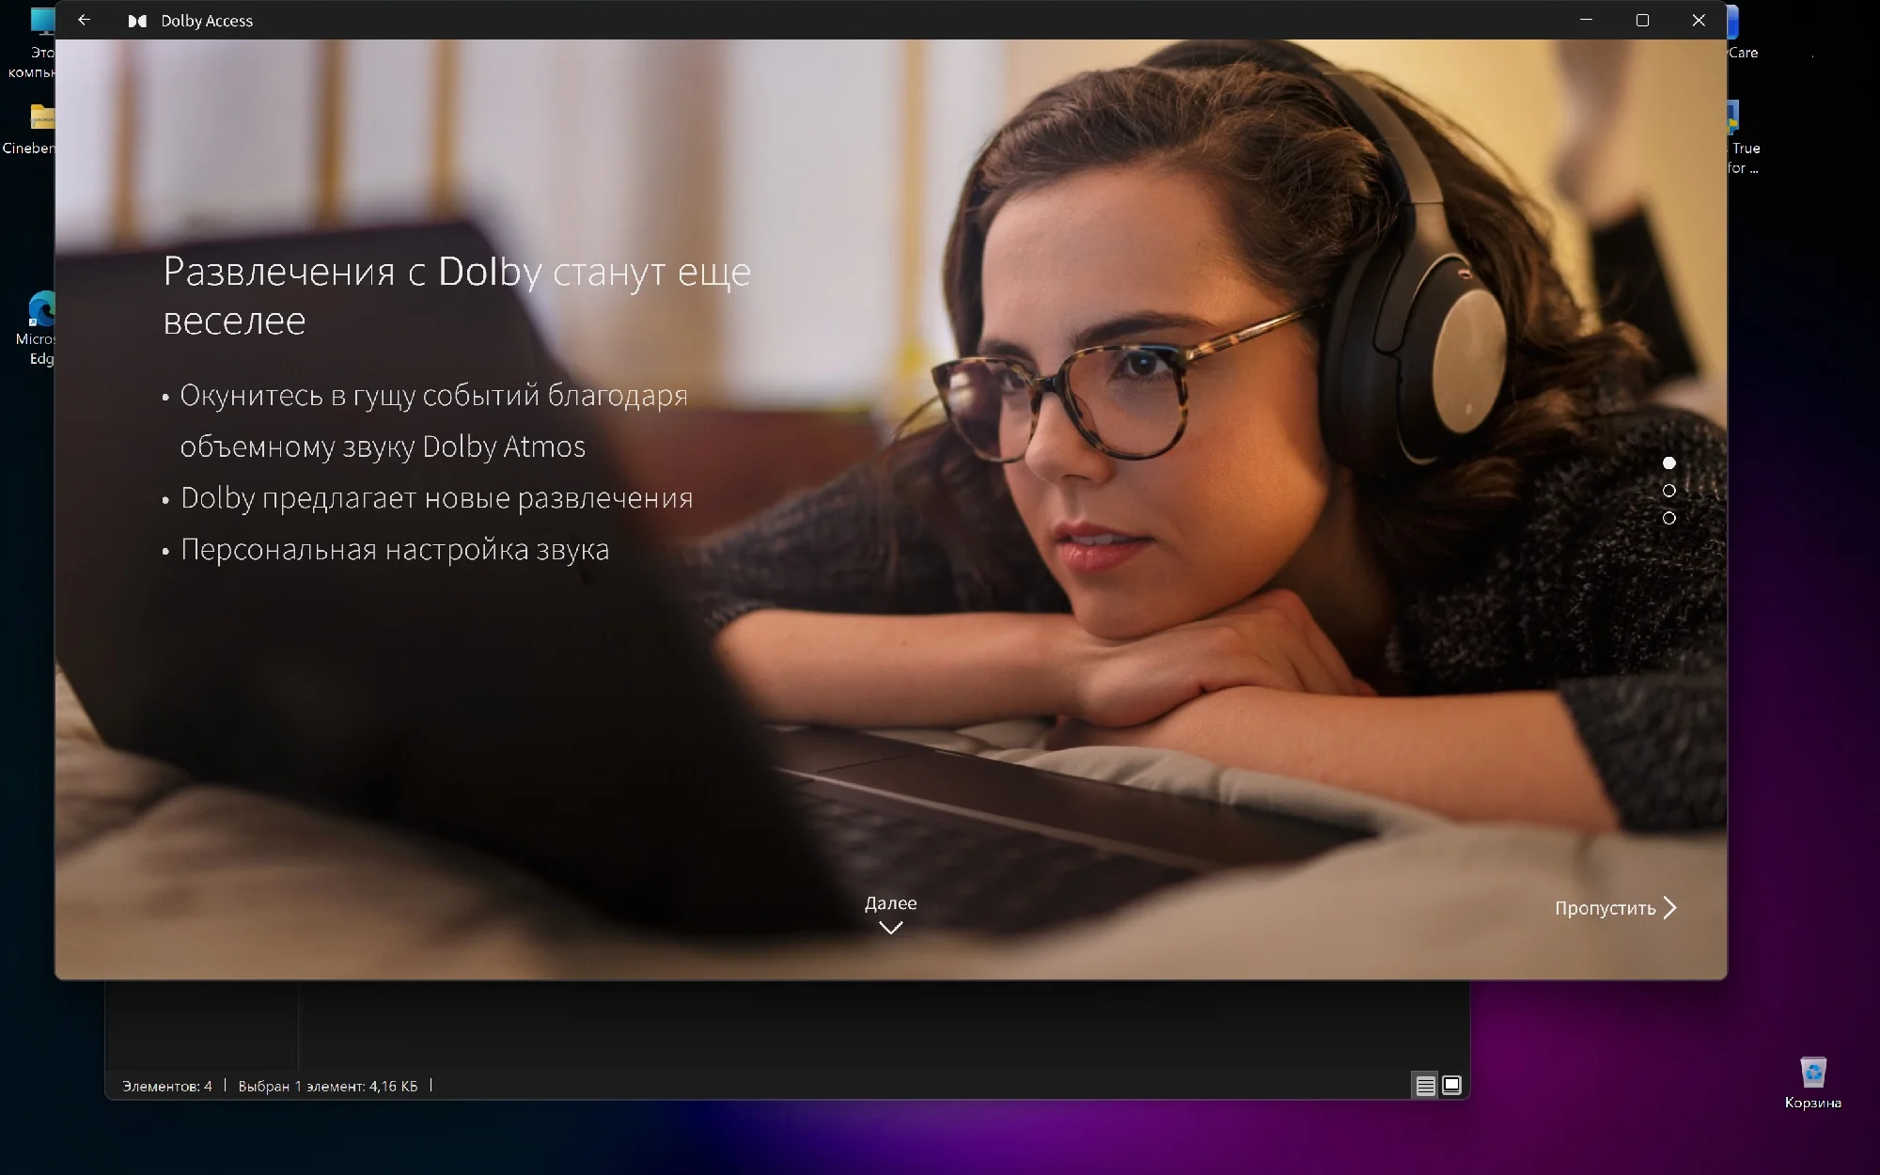Open the Корзина recycle bin icon
Screen dimensions: 1880x1175
(x=1812, y=1073)
